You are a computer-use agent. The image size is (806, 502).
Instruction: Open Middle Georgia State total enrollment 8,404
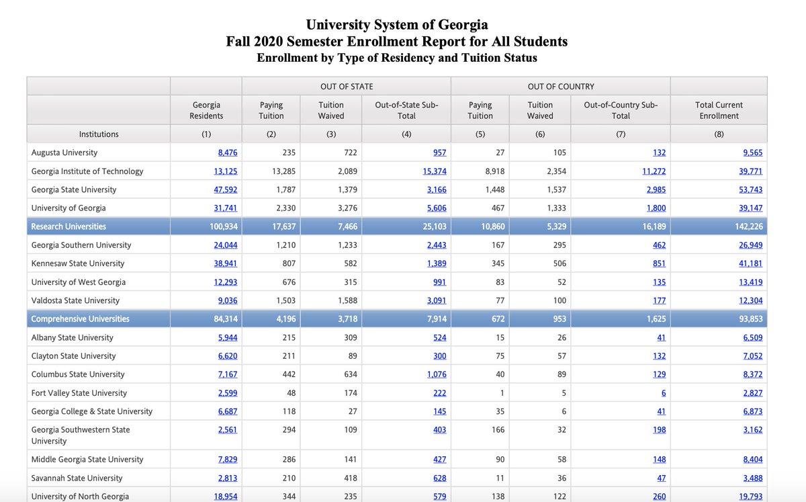(752, 459)
